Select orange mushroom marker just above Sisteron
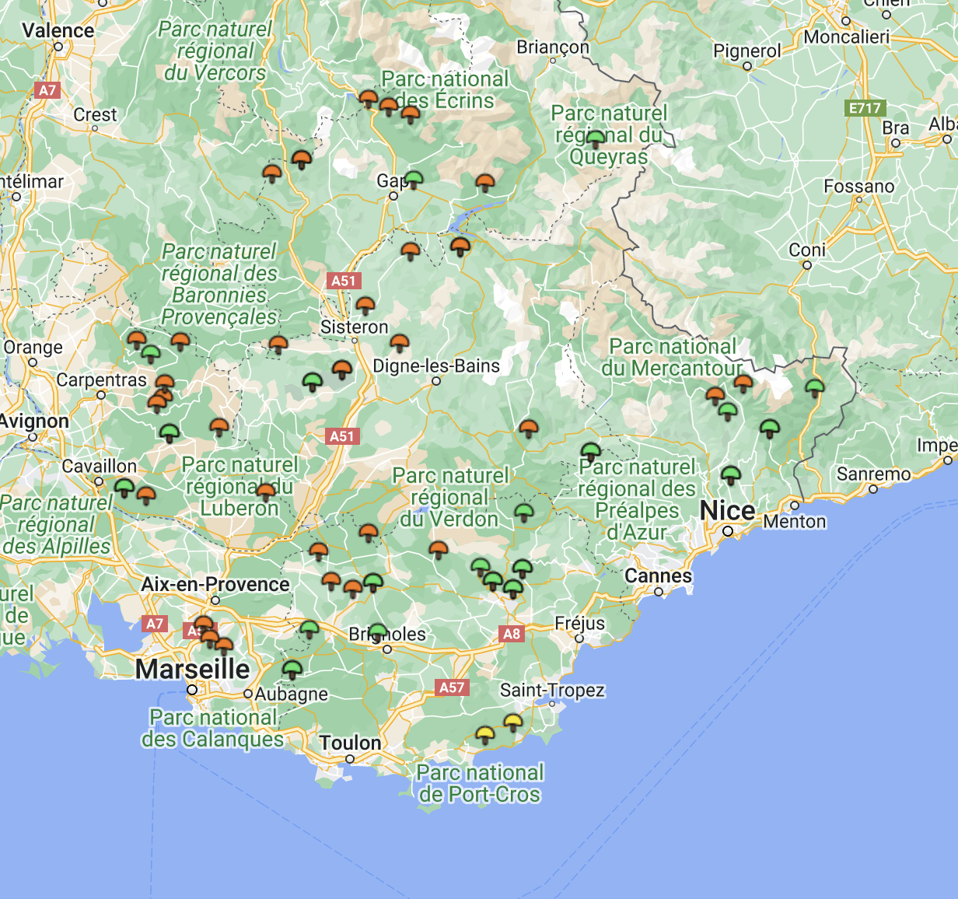The width and height of the screenshot is (958, 899). 365,305
